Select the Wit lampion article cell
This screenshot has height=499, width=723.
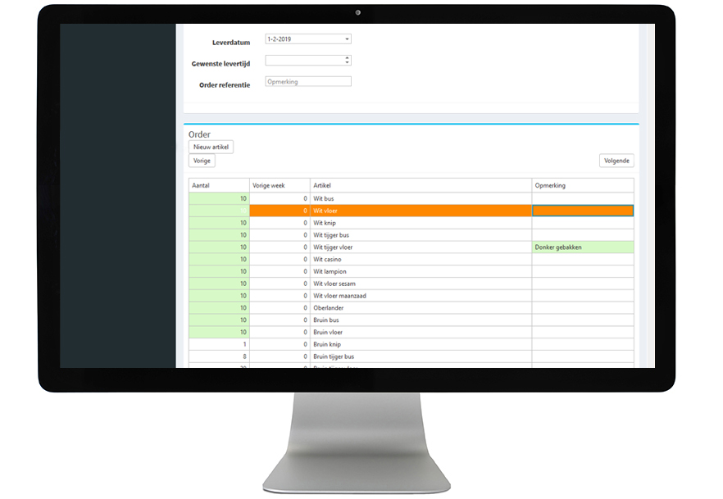click(x=421, y=271)
